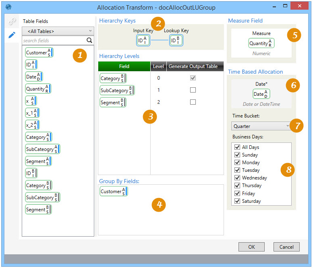Click the ID Lookup Key chip
Viewport: 313px width, 268px height.
click(176, 41)
